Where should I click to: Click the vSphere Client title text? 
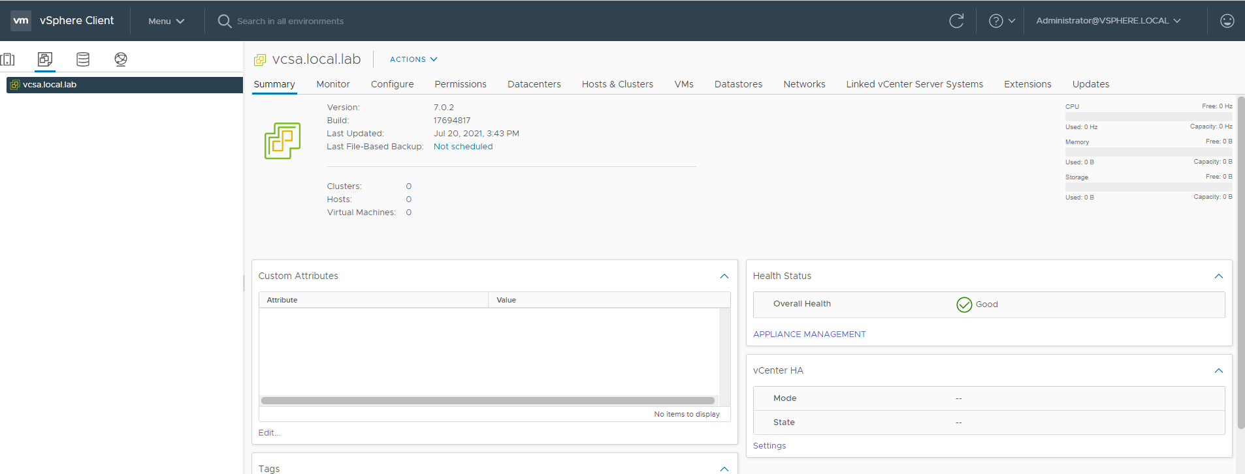77,21
